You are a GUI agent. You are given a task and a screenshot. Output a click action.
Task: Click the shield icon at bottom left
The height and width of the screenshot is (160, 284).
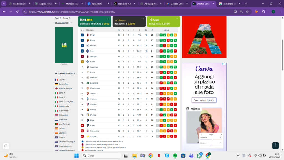(x=6, y=146)
